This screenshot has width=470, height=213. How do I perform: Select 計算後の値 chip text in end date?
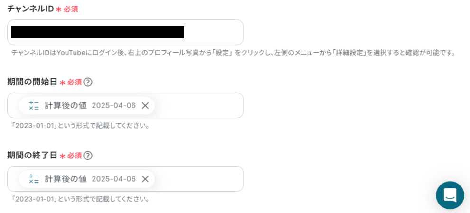tap(66, 179)
